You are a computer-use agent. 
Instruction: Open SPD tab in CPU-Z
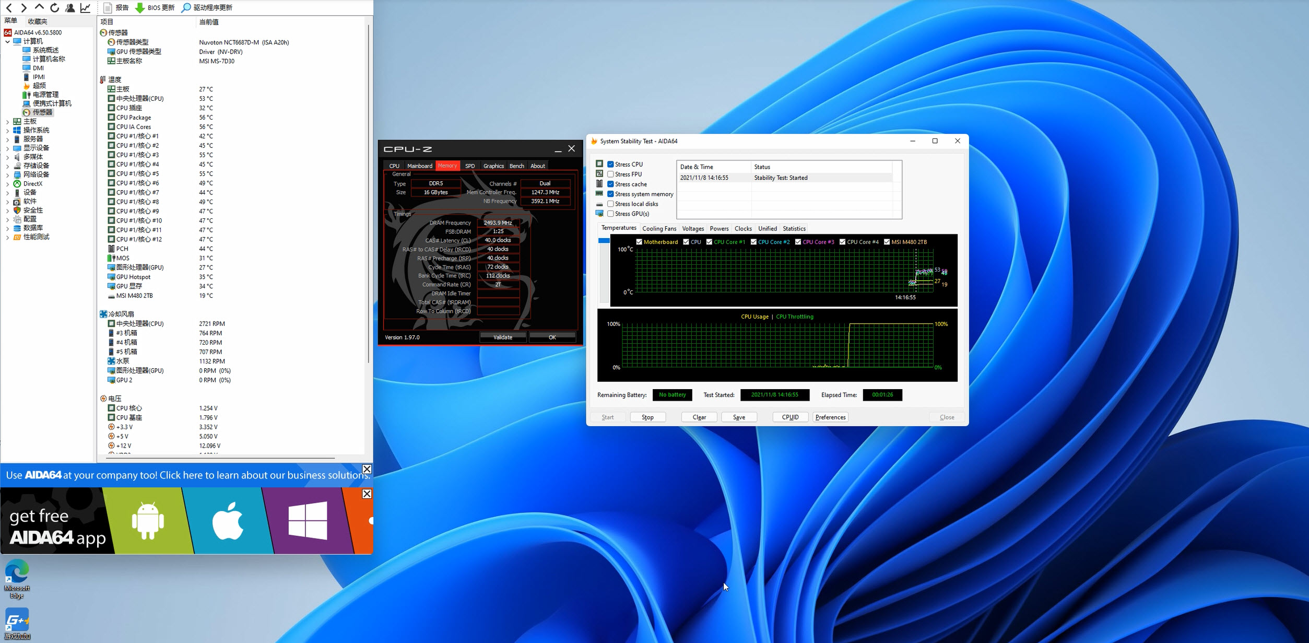tap(470, 166)
